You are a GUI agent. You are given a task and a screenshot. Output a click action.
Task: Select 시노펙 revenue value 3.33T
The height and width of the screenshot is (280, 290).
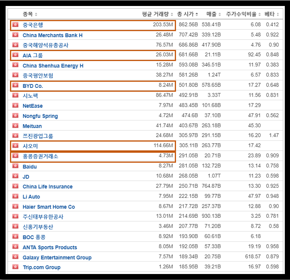point(214,95)
